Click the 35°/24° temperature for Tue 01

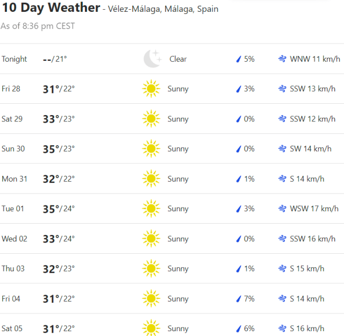pyautogui.click(x=59, y=209)
